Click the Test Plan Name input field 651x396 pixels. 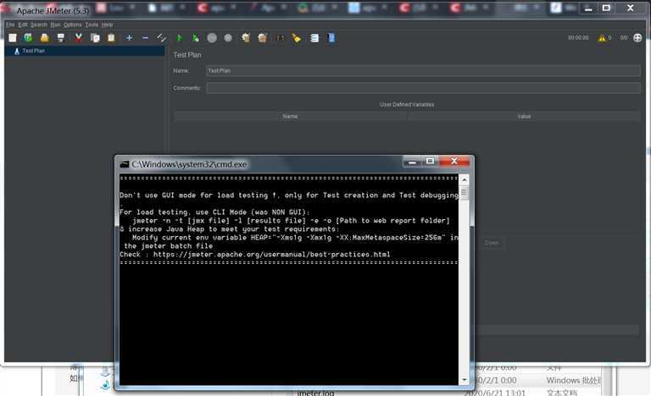pyautogui.click(x=423, y=71)
